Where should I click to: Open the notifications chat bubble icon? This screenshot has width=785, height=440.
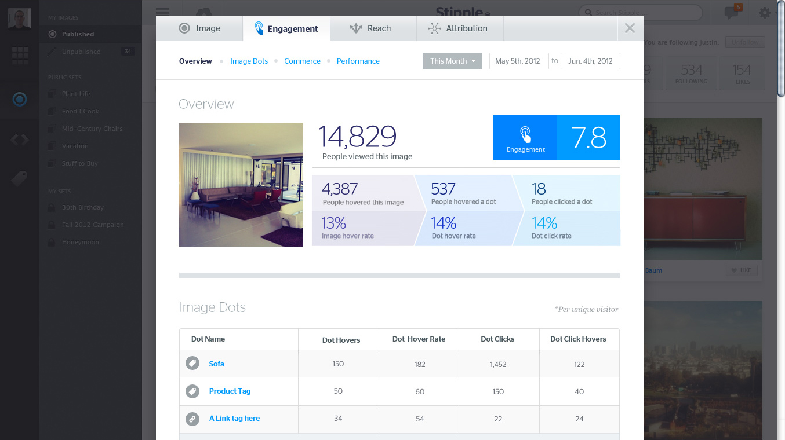tap(732, 12)
